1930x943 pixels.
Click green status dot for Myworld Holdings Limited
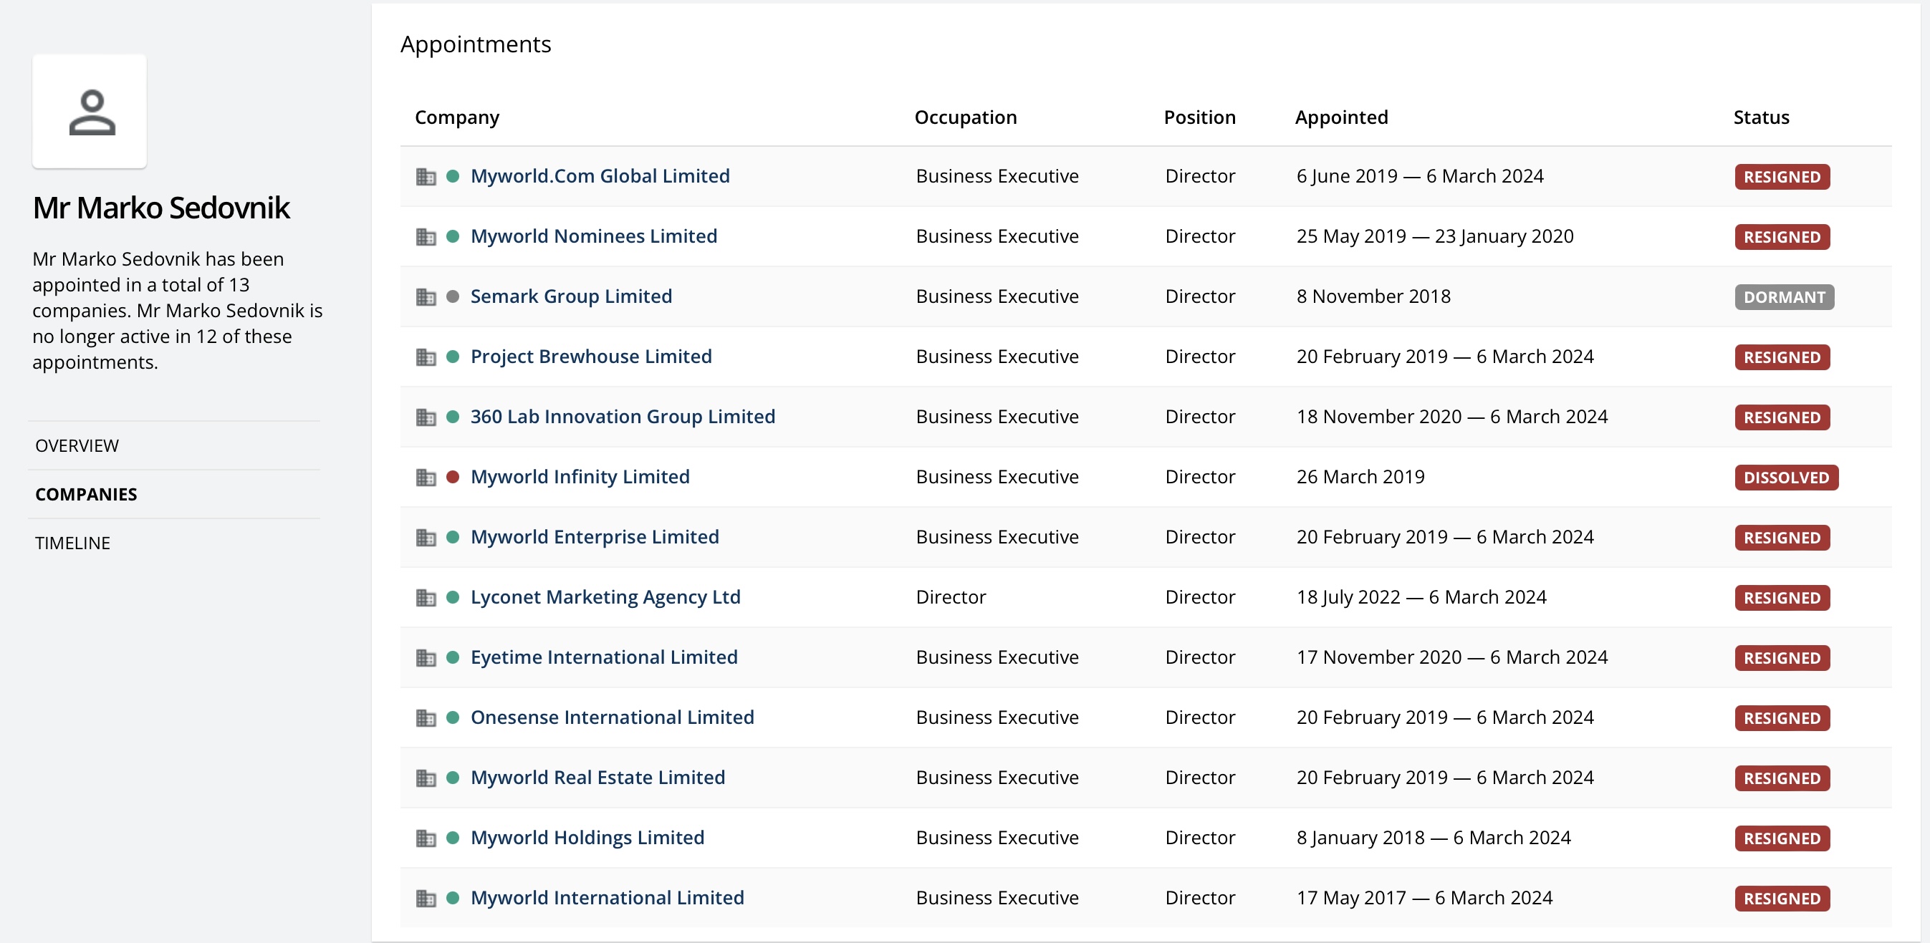pos(453,838)
